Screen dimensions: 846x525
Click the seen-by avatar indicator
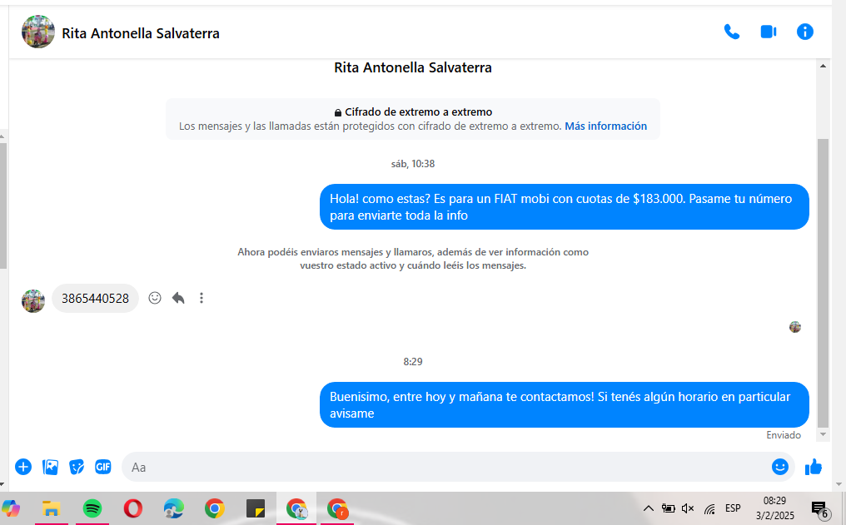tap(794, 327)
